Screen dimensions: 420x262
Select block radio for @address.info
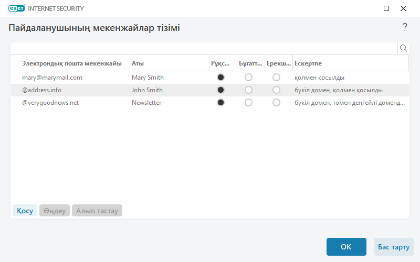tap(248, 90)
